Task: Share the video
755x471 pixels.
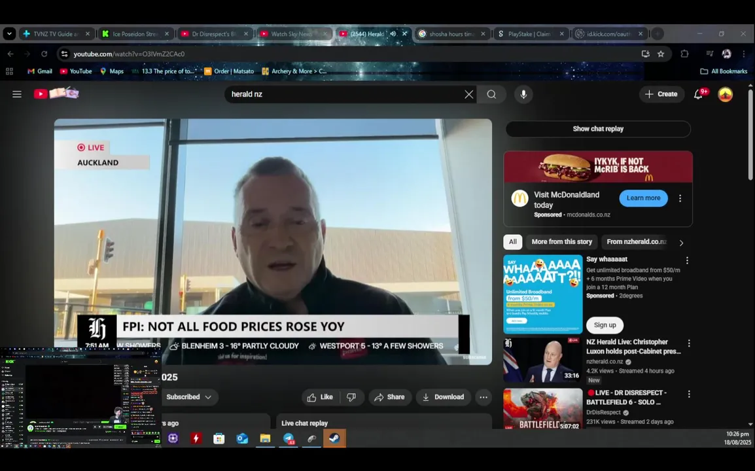Action: coord(389,397)
